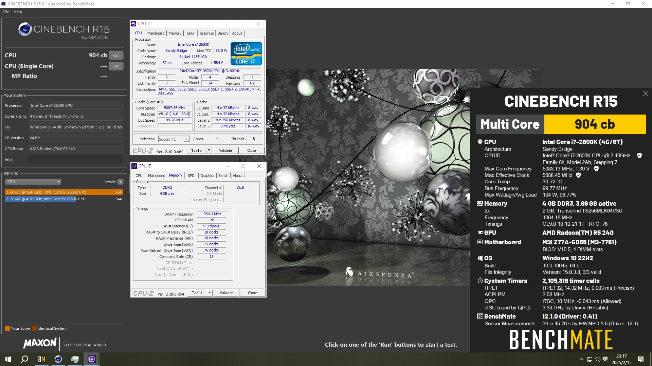Open the volume tray icon
Image resolution: width=652 pixels, height=366 pixels.
click(597, 359)
